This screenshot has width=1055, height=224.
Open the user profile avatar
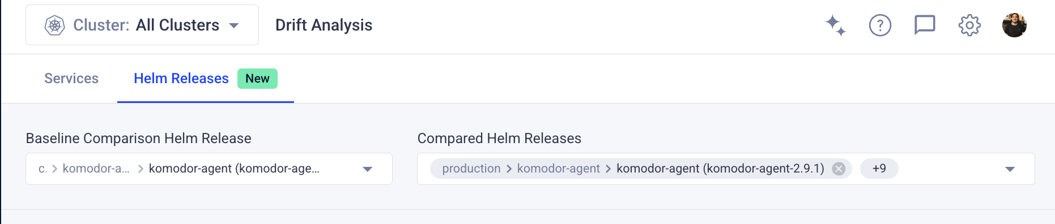[1014, 25]
